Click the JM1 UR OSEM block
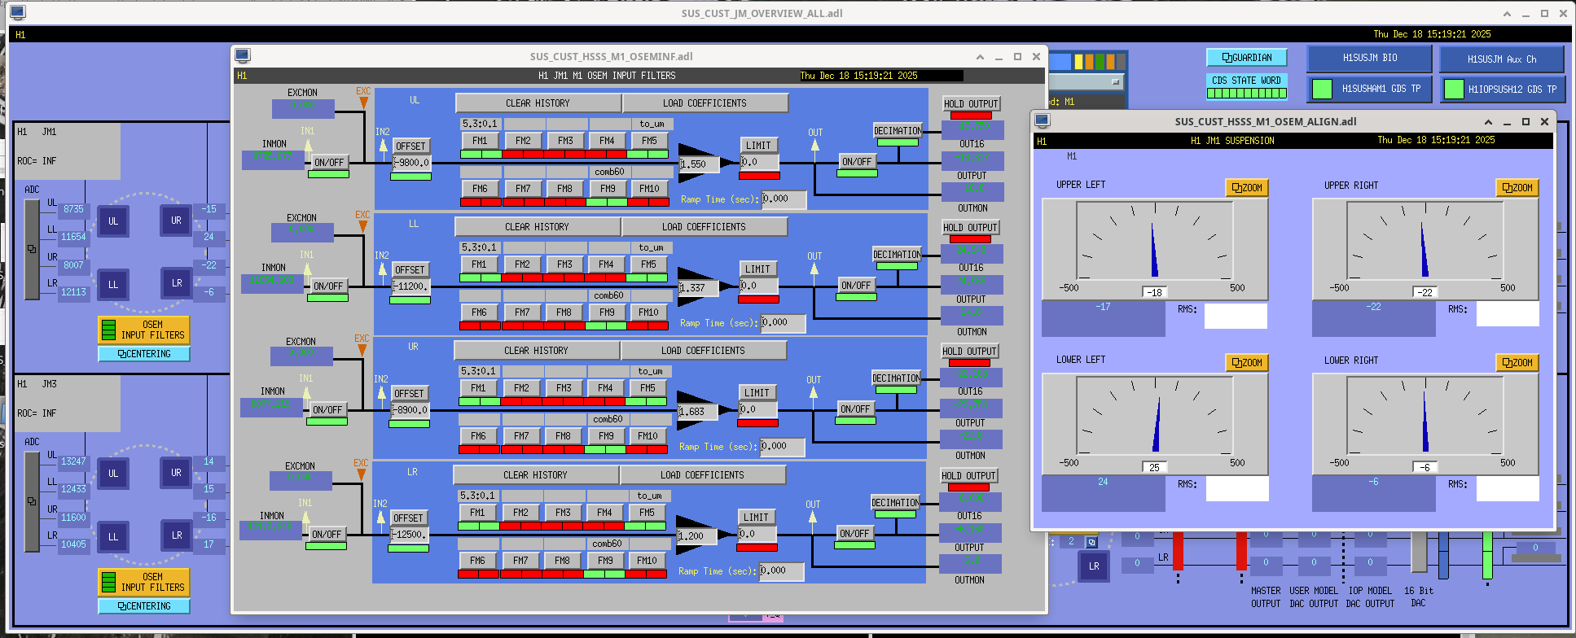Image resolution: width=1576 pixels, height=638 pixels. click(176, 221)
